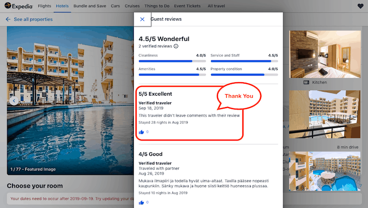Click the '8 min drive' text

coord(347,147)
